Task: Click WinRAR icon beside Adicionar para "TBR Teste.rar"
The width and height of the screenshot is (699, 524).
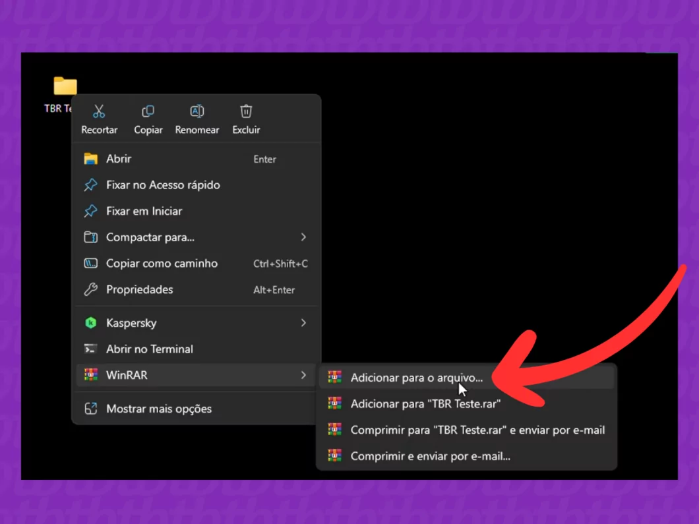Action: point(335,403)
